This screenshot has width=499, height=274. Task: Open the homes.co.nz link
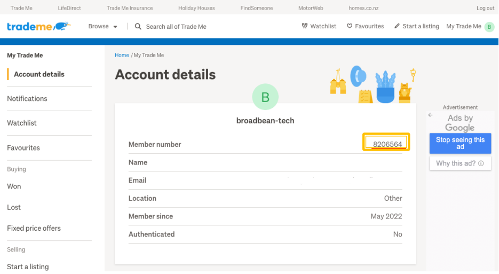point(363,8)
